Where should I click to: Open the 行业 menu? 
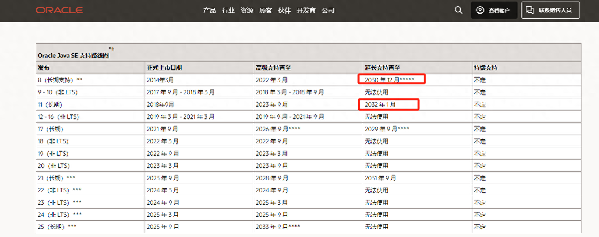point(228,11)
